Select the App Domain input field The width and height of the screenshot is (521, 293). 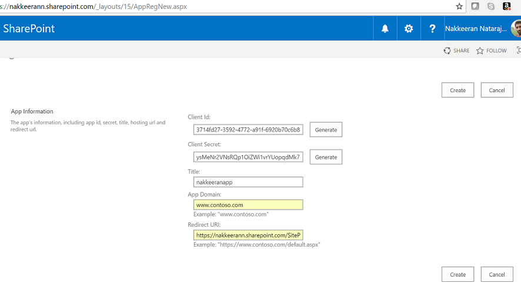click(248, 205)
